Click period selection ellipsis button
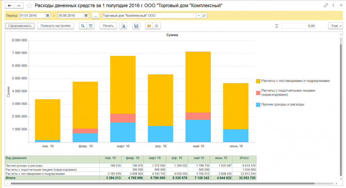 (x=96, y=15)
